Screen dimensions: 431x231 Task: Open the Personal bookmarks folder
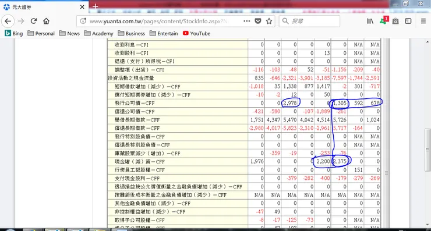[41, 34]
